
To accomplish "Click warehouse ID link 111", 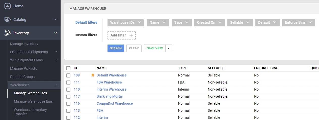I will (77, 82).
